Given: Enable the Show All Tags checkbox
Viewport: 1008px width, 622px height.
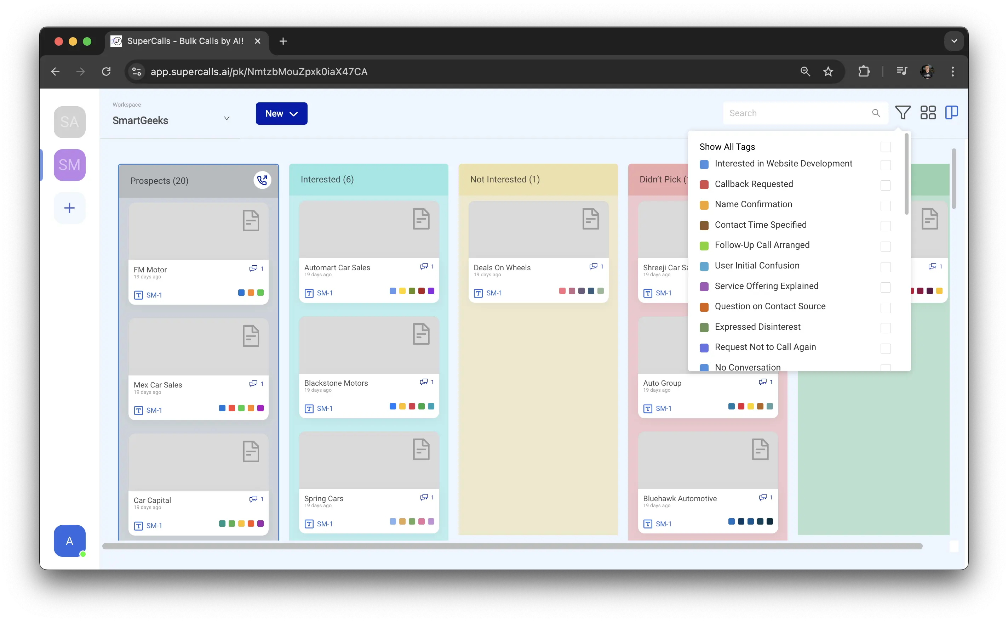Looking at the screenshot, I should [886, 147].
